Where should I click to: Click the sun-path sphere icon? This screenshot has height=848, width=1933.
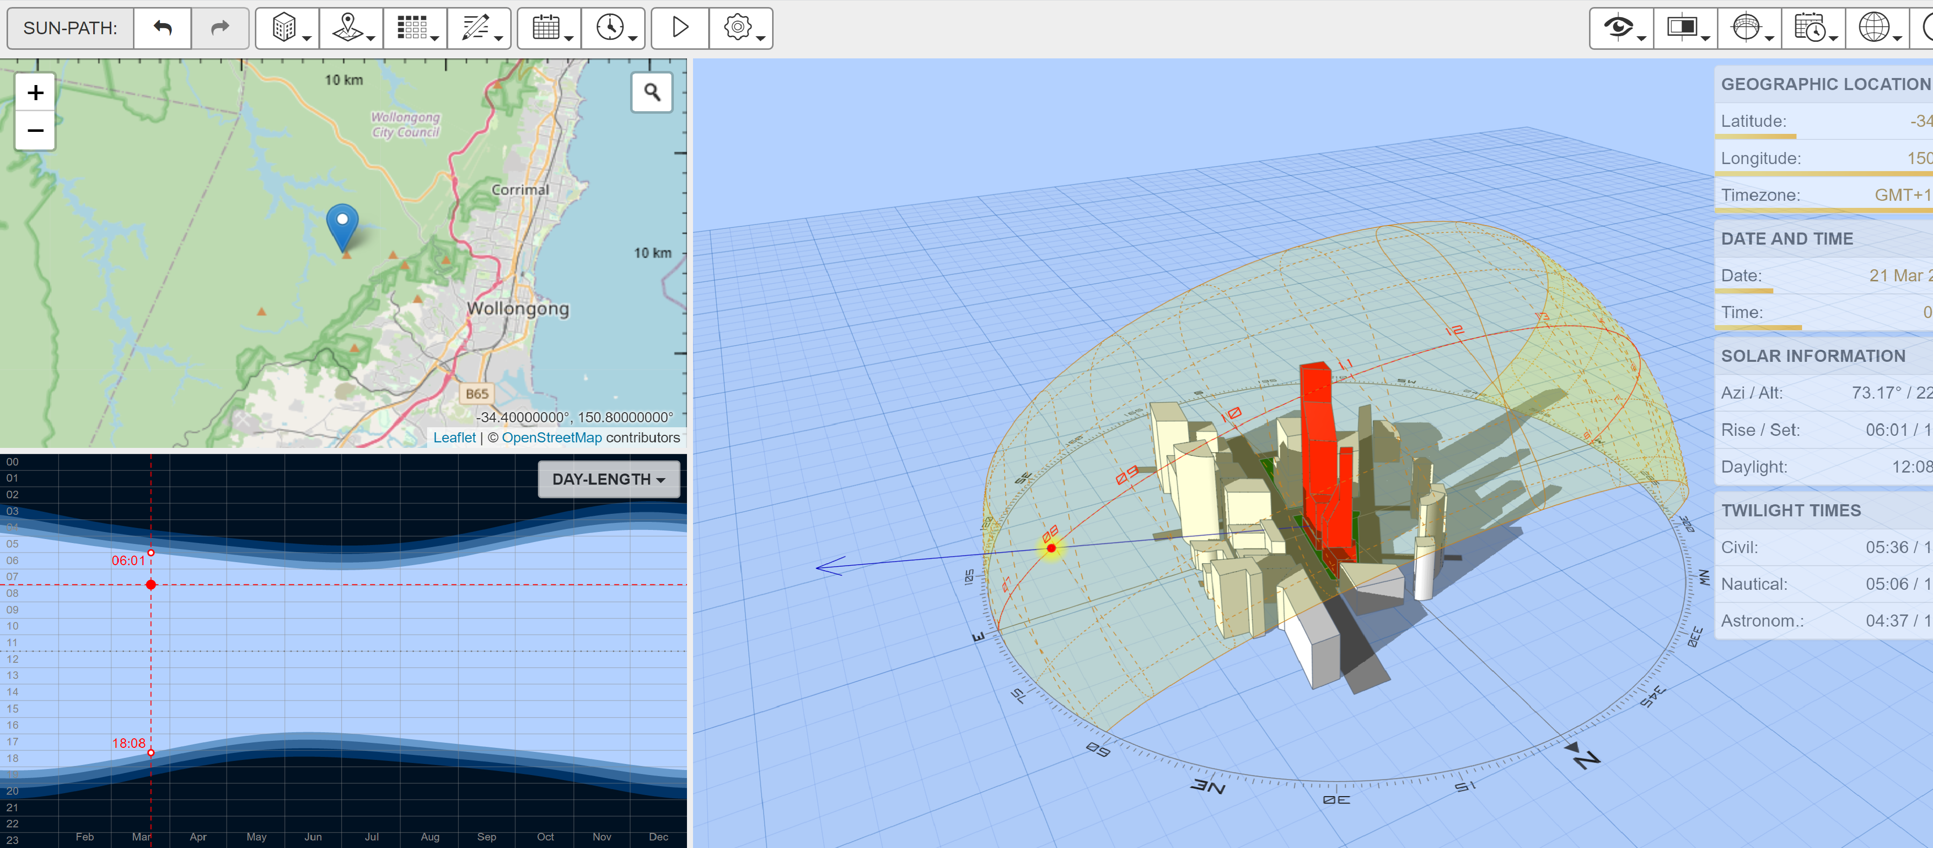pos(1746,28)
